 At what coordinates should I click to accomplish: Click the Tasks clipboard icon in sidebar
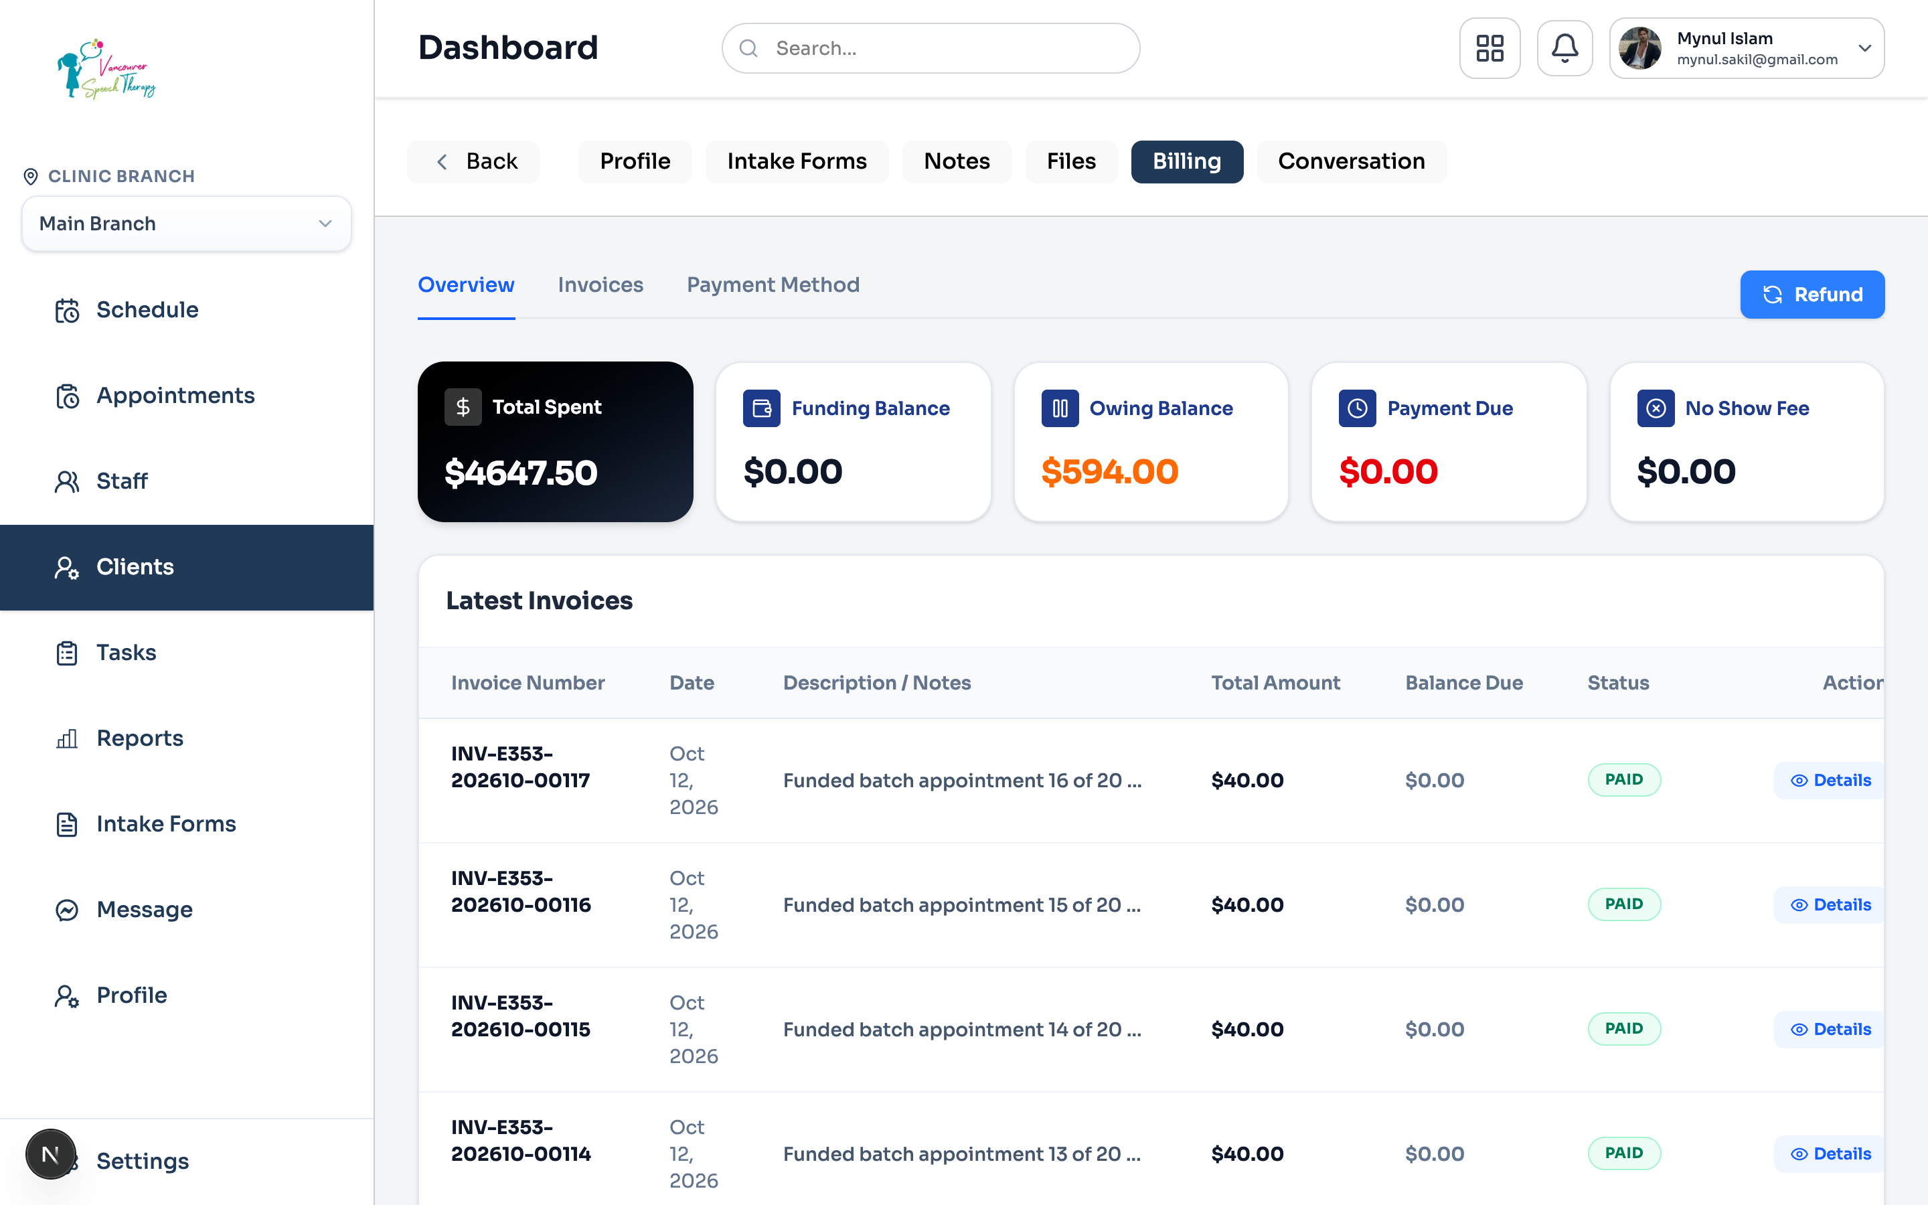click(67, 653)
